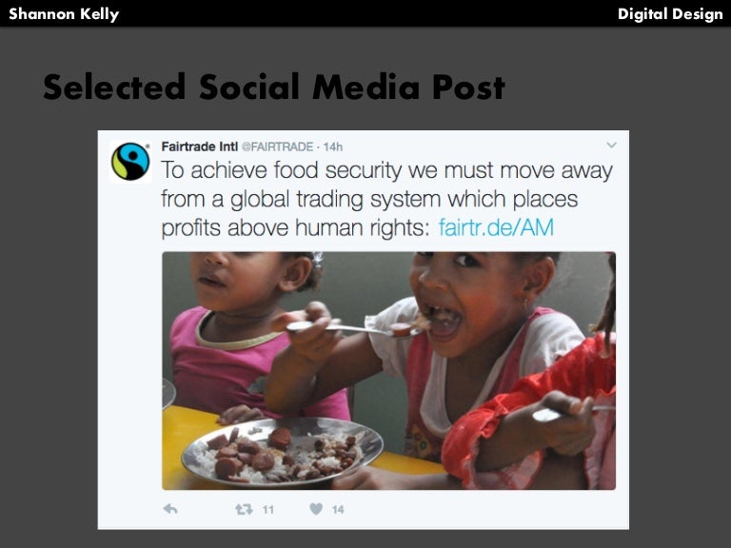Open the Fairtrade Intl account name

click(200, 147)
